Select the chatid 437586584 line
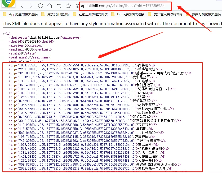Image resolution: width=222 pixels, height=173 pixels. click(x=31, y=42)
